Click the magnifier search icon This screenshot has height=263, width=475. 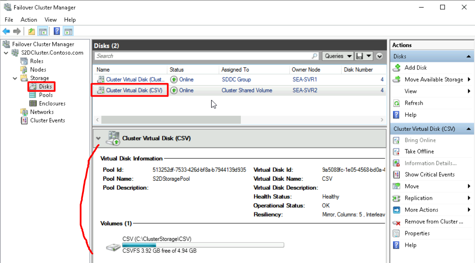pos(315,56)
